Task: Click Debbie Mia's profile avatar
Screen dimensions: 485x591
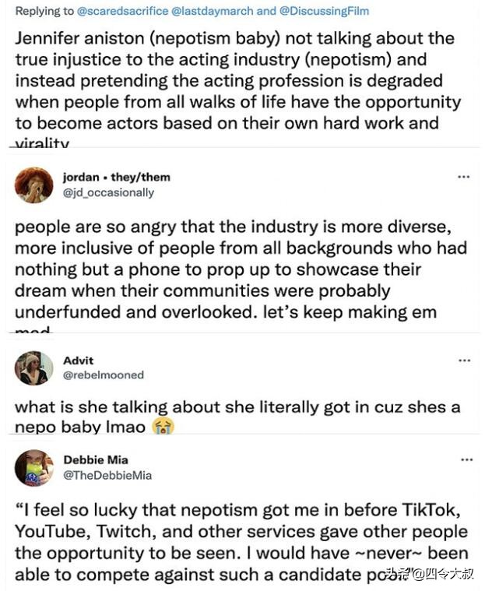Action: click(33, 467)
